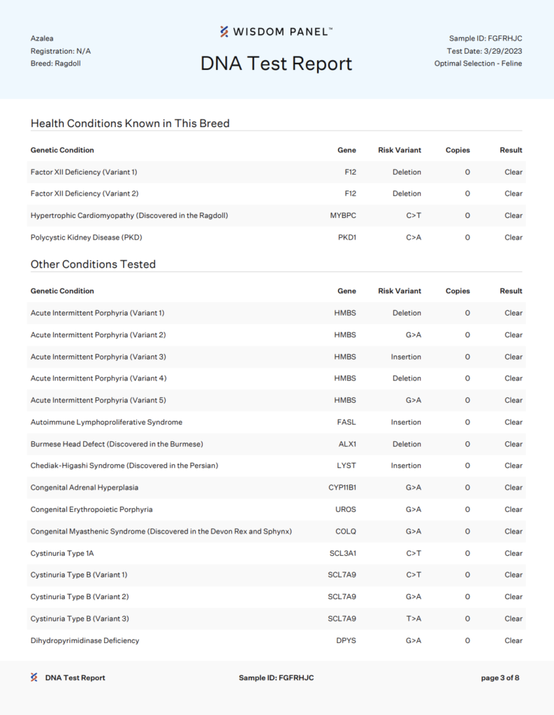Click the Autoimmune Lymphoproliferative Syndrome row
Image resolution: width=554 pixels, height=715 pixels.
(276, 422)
